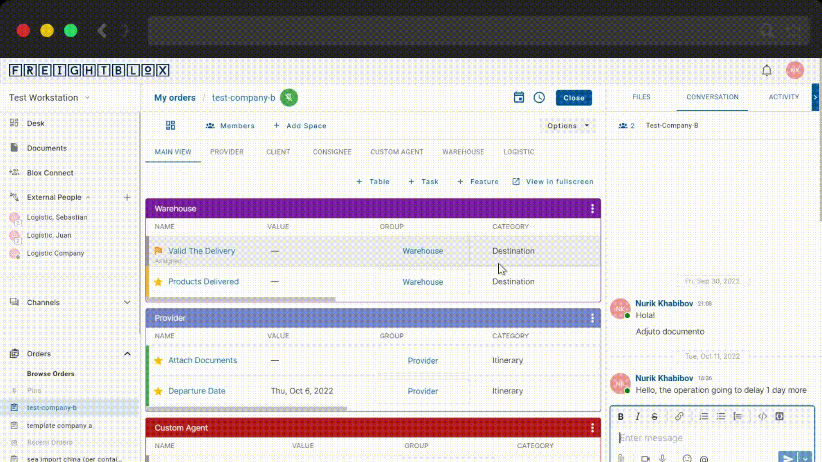Apply italic formatting in message editor
Image resolution: width=822 pixels, height=462 pixels.
point(637,416)
